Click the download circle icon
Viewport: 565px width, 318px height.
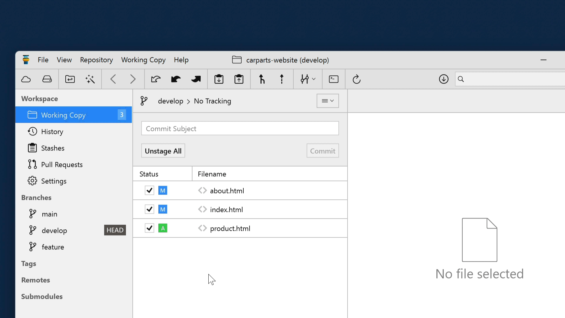[443, 79]
